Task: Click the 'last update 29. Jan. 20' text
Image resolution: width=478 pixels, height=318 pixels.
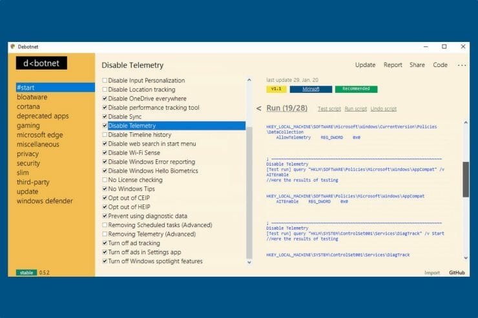Action: [293, 80]
